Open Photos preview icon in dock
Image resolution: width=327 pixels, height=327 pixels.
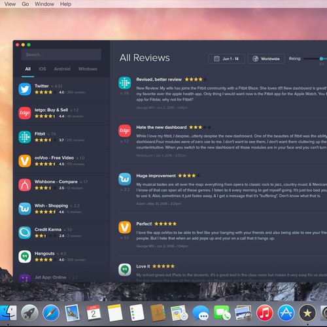(x=243, y=313)
